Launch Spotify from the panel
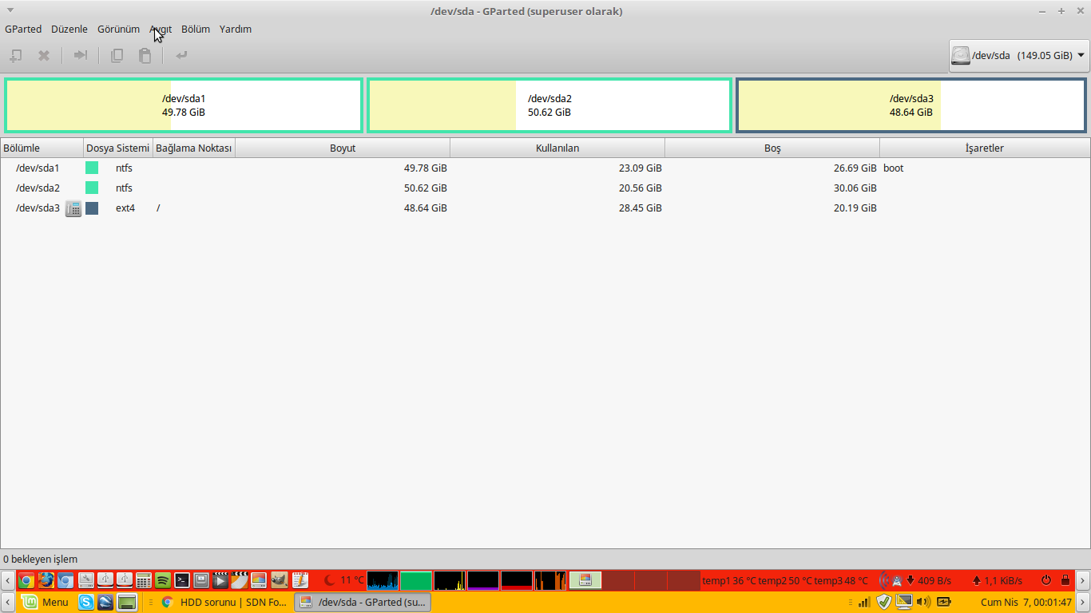The height and width of the screenshot is (613, 1091). coord(163,580)
